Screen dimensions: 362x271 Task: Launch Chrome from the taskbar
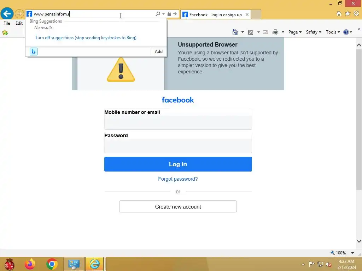pos(52,264)
